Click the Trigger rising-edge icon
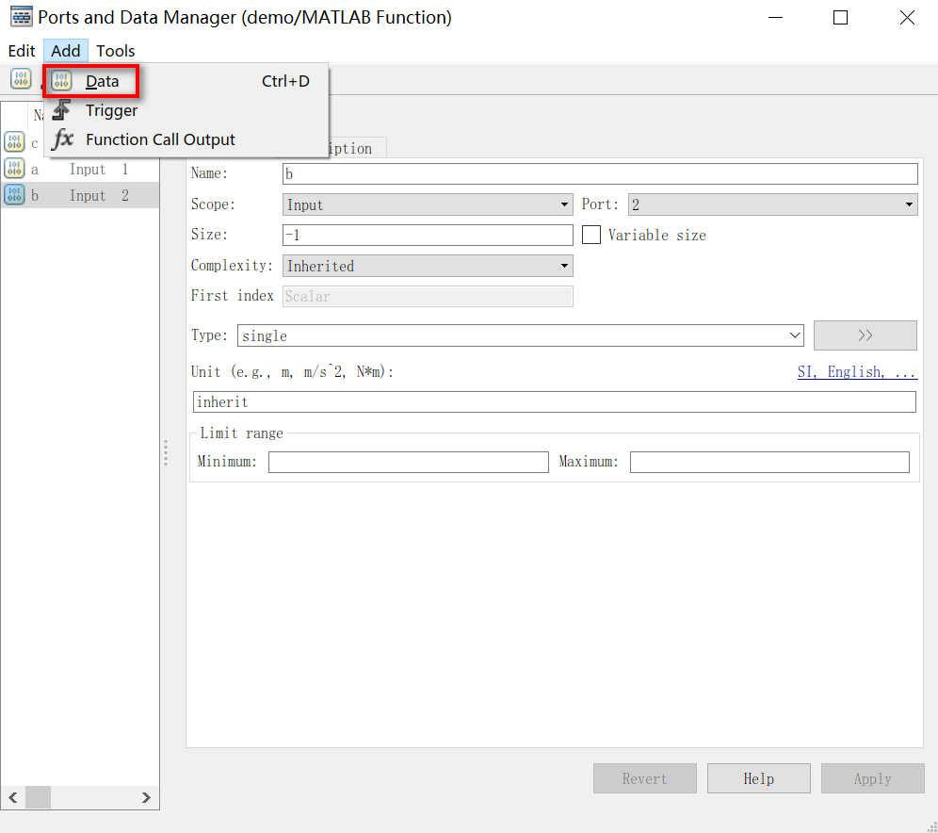Screen dimensions: 938x833 point(61,110)
